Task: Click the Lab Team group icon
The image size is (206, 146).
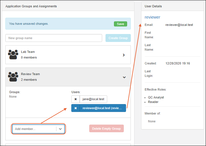Action: pyautogui.click(x=13, y=55)
